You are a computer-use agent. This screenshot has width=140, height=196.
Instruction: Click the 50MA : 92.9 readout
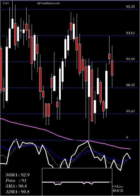click(18, 175)
